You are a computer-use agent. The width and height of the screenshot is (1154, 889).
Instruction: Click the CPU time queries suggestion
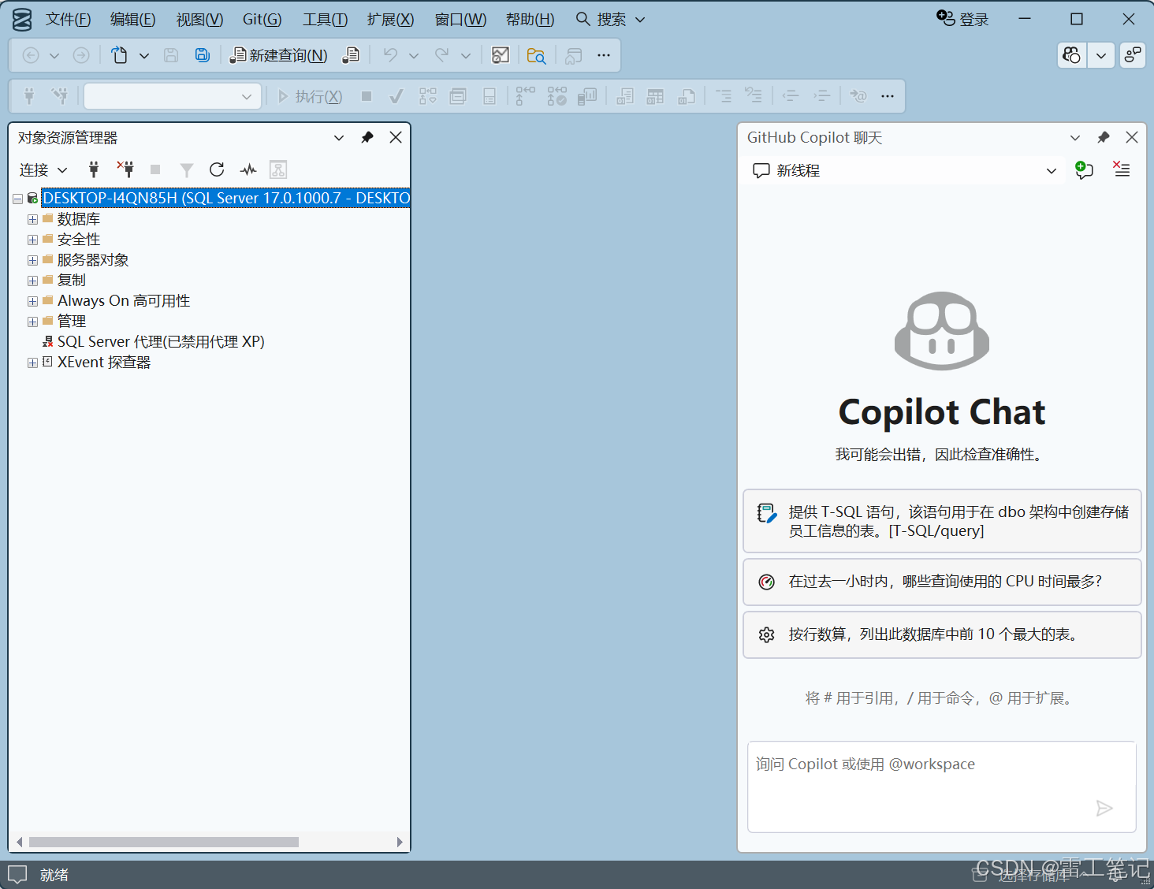point(942,582)
